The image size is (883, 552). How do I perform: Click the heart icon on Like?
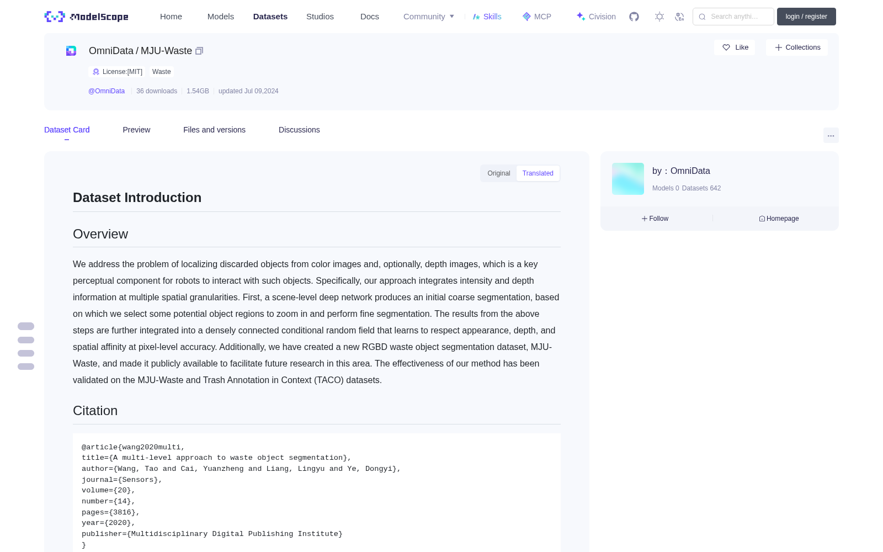click(x=726, y=47)
